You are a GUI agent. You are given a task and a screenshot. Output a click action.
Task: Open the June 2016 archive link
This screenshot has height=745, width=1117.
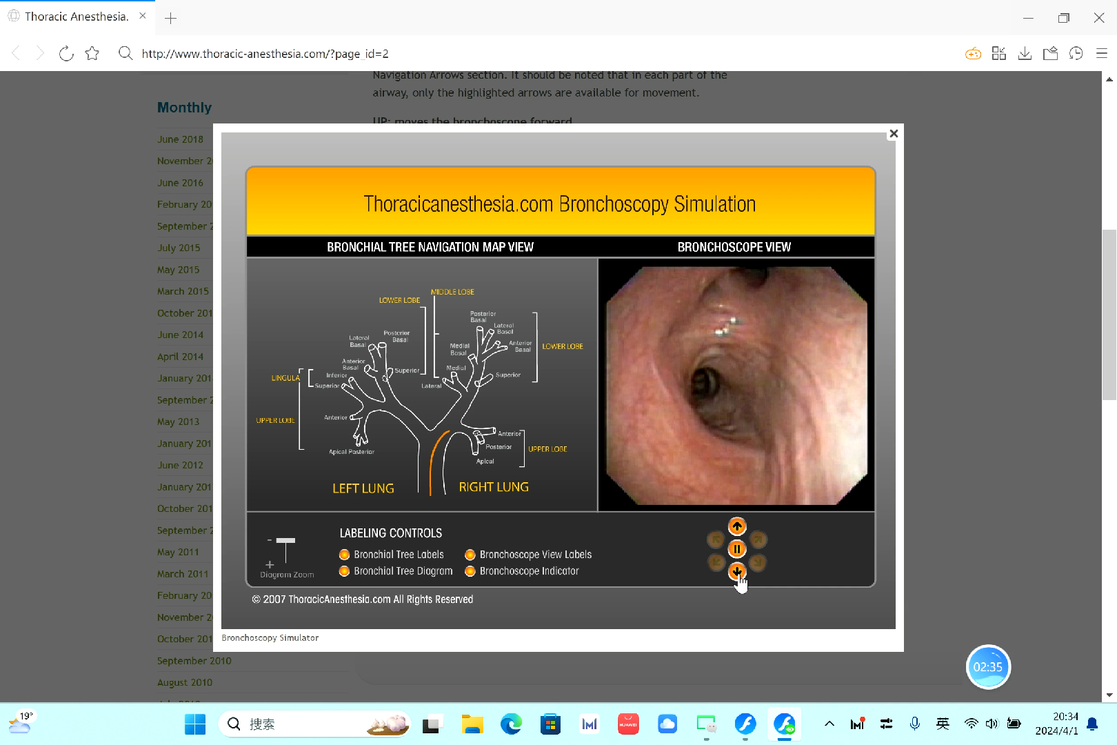point(180,183)
